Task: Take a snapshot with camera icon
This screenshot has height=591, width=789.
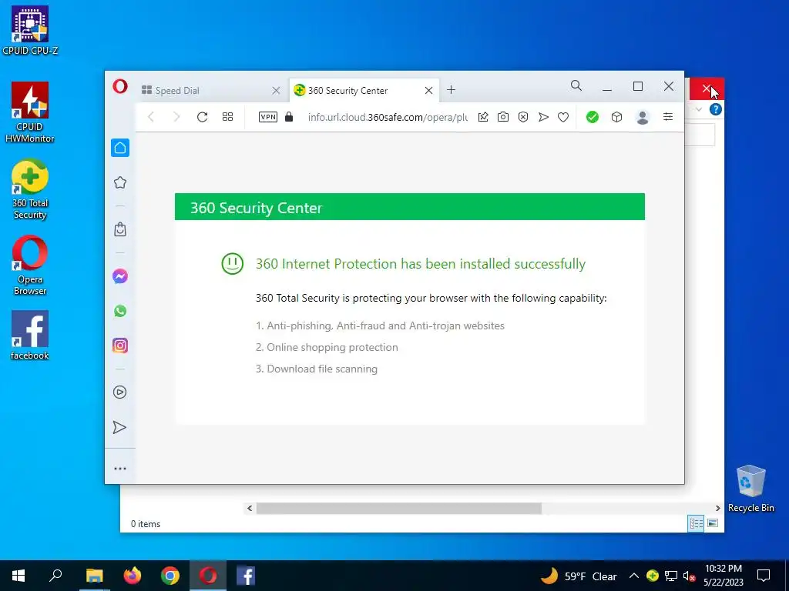Action: tap(502, 117)
